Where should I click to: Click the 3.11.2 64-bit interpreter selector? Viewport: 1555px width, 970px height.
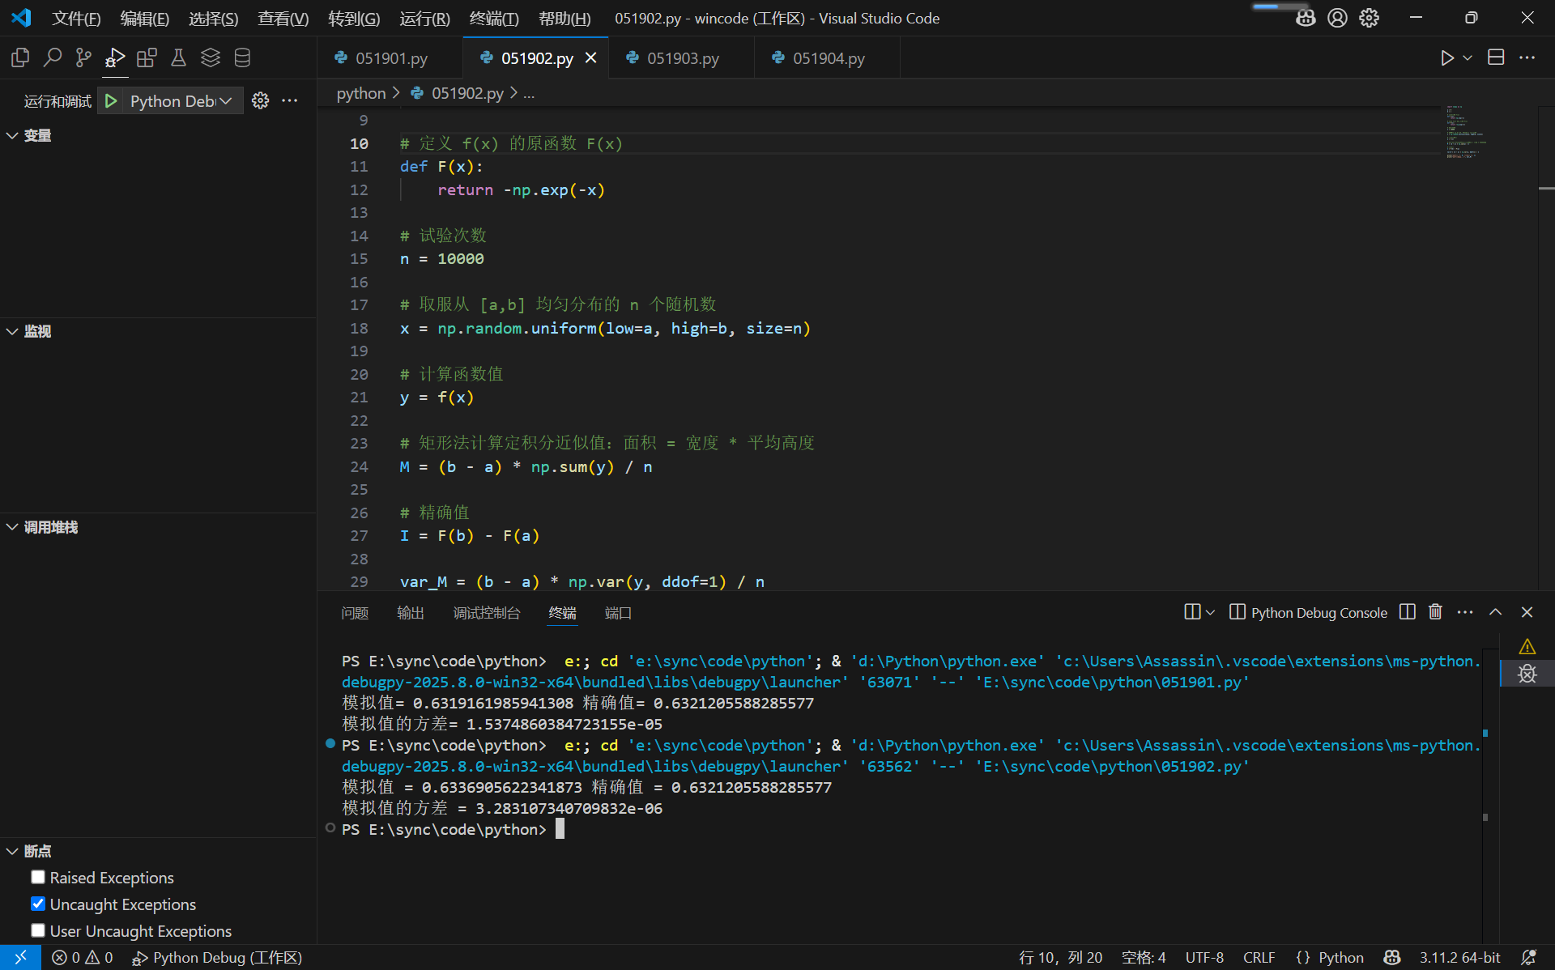1459,957
